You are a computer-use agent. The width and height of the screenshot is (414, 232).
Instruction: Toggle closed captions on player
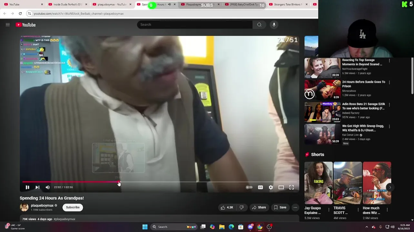pos(260,187)
